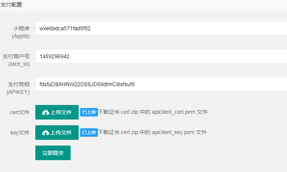The width and height of the screenshot is (287, 172).
Task: Focus the 支付密钥 APIKEY input field
Action: point(161,84)
